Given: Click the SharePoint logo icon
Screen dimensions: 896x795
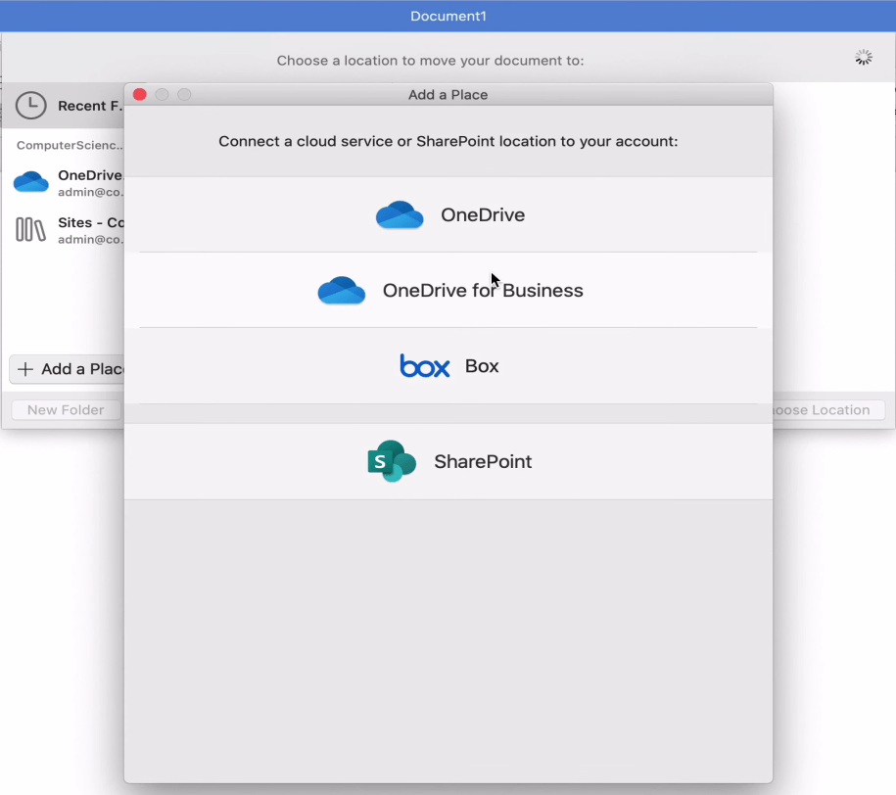Looking at the screenshot, I should (x=392, y=461).
